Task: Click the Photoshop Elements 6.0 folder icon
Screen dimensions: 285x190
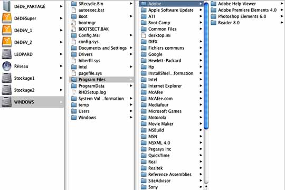Action: tap(213, 16)
